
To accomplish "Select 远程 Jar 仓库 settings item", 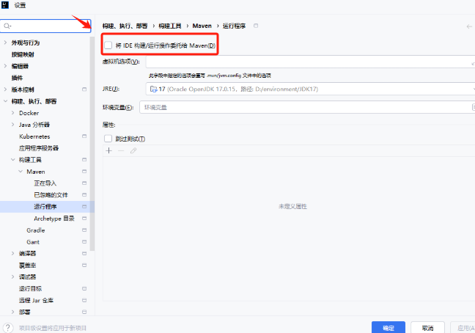I will 36,301.
